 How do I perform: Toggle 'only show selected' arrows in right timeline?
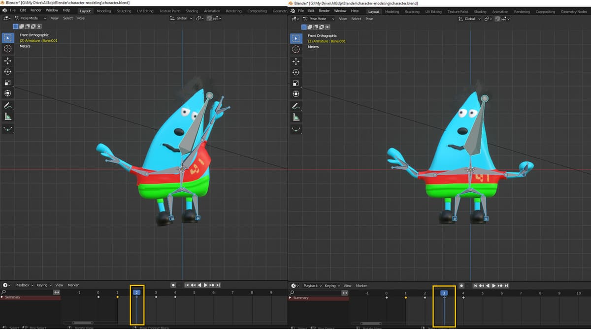click(x=345, y=293)
